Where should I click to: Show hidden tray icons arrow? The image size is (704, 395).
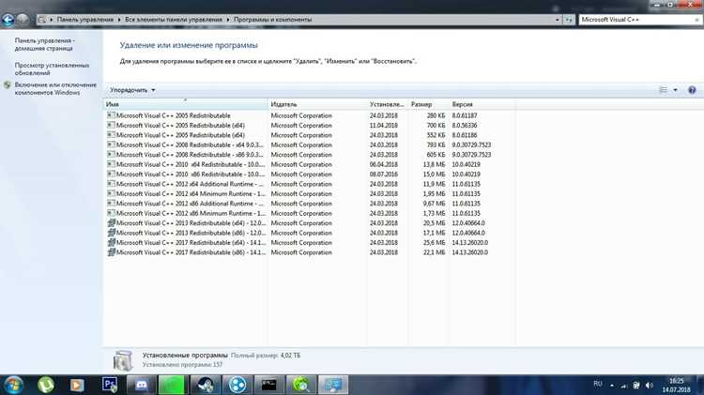click(611, 385)
